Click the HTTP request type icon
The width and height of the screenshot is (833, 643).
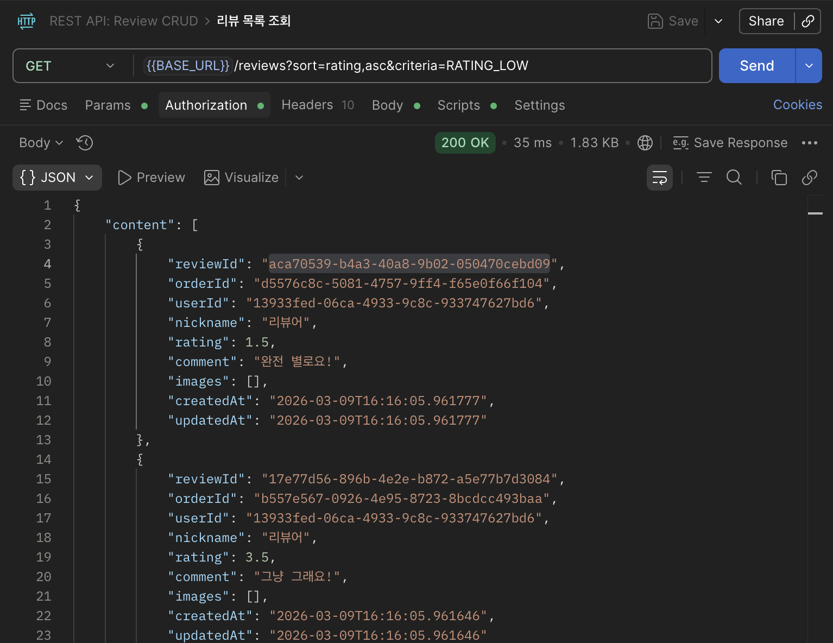(27, 21)
